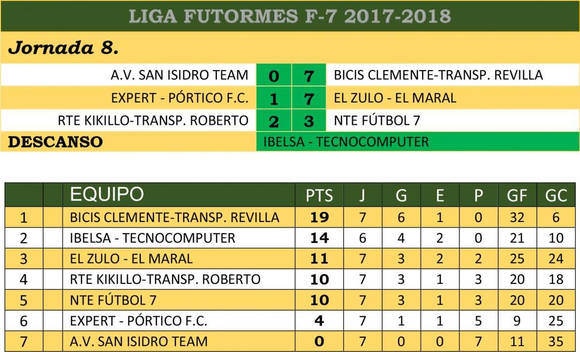This screenshot has height=352, width=580.
Task: Click El Zulo - El Maral in match results
Action: tap(395, 98)
